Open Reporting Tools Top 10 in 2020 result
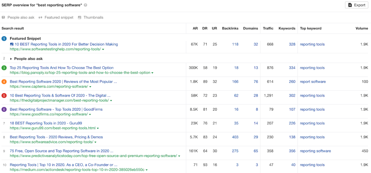371x173 pixels. coord(63,165)
